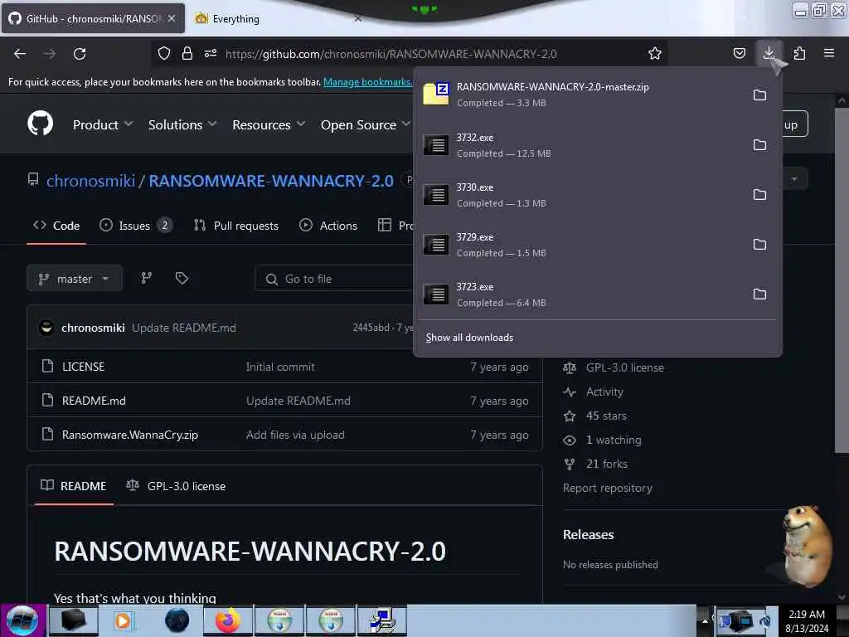Click the padlock site security icon

tap(187, 53)
